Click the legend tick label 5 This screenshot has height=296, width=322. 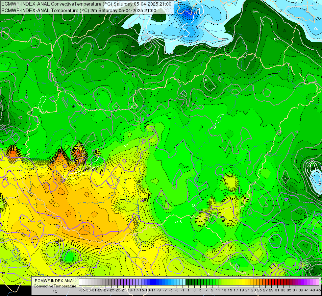tap(200, 290)
